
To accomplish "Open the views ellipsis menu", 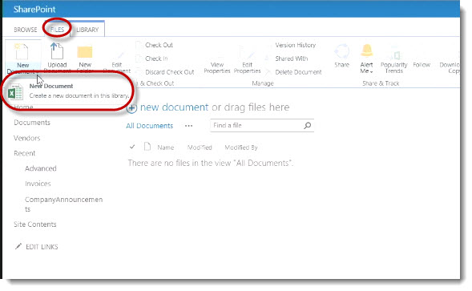I will click(x=189, y=126).
